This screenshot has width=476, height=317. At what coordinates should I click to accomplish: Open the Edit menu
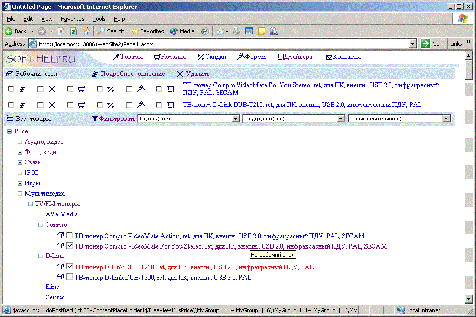tap(28, 19)
